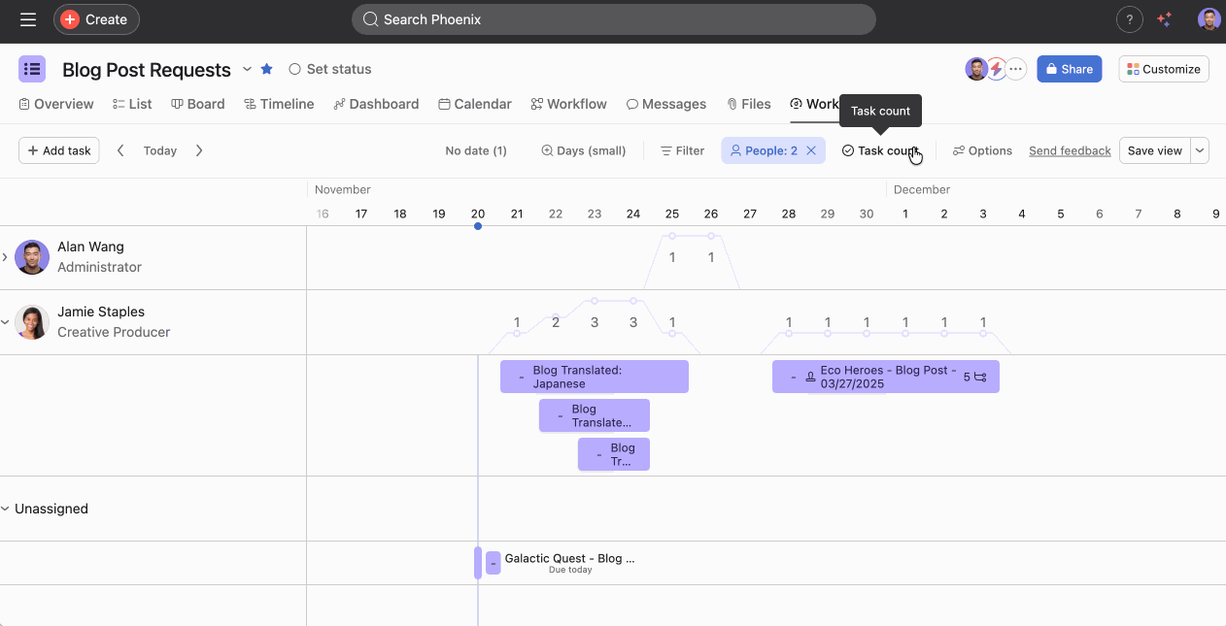
Task: Open the hamburger navigation menu
Action: click(x=28, y=19)
